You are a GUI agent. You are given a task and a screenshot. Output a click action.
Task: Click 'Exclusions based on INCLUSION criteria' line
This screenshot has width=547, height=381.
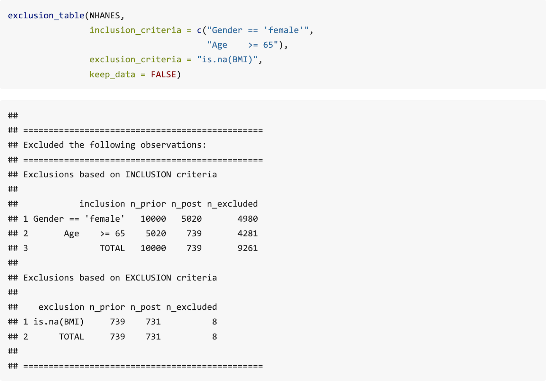tap(120, 174)
